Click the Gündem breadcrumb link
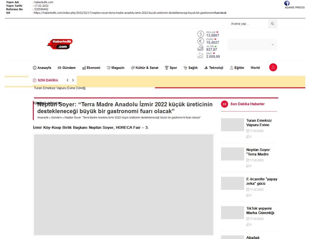315x239 pixels. [x=56, y=117]
